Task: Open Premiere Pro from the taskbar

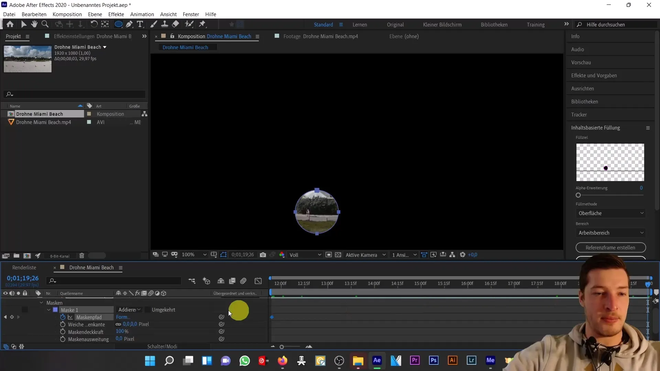Action: 415,360
